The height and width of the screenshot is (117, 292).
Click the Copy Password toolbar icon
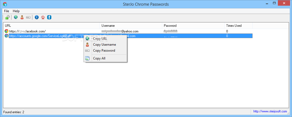click(x=28, y=17)
